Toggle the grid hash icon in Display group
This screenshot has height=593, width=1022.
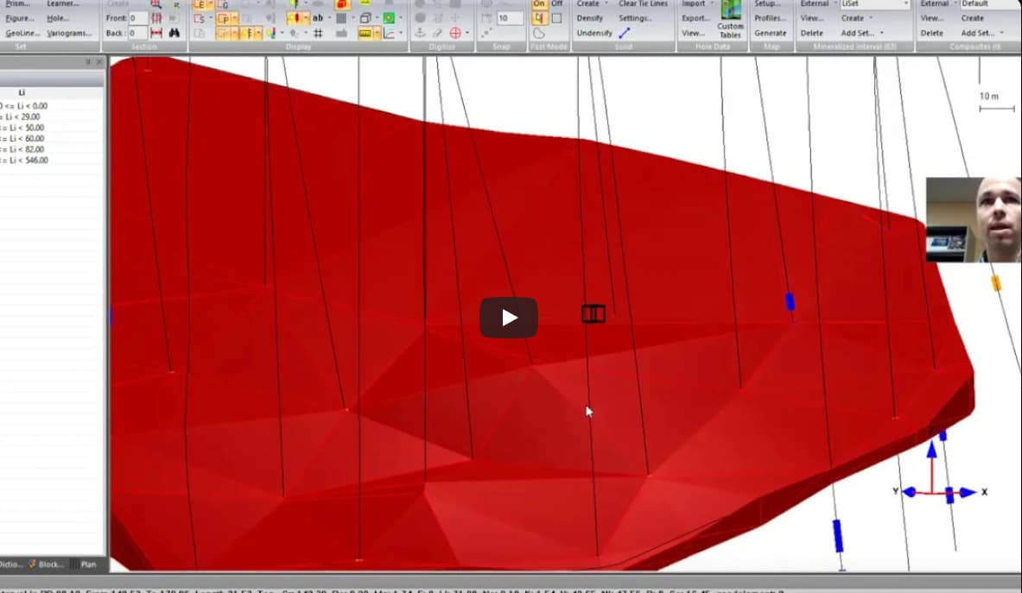pyautogui.click(x=317, y=32)
